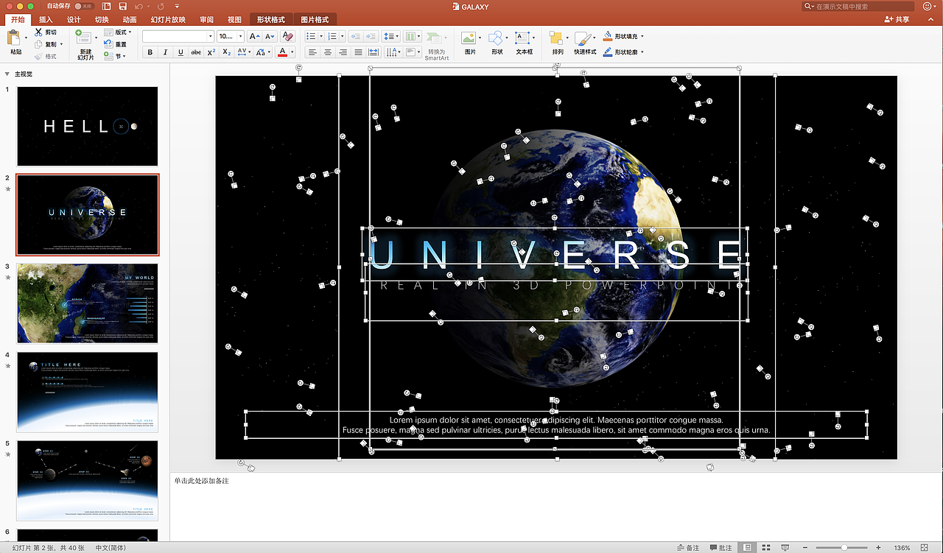Image resolution: width=943 pixels, height=553 pixels.
Task: Open the font size dropdown
Action: click(239, 36)
